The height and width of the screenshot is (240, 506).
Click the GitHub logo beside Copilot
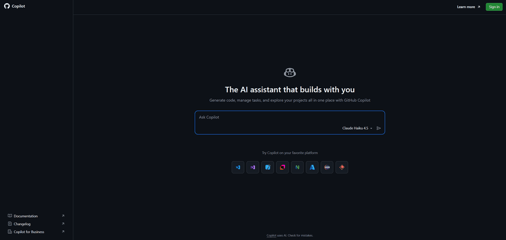pyautogui.click(x=7, y=6)
